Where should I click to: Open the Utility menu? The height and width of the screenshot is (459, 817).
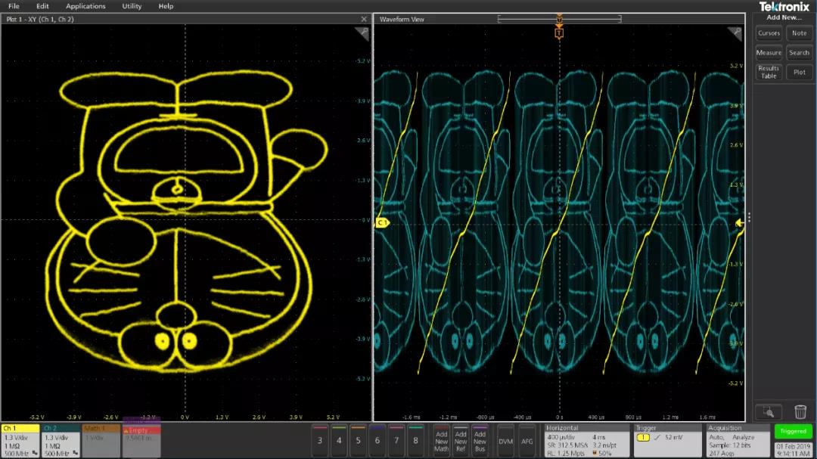pos(132,6)
